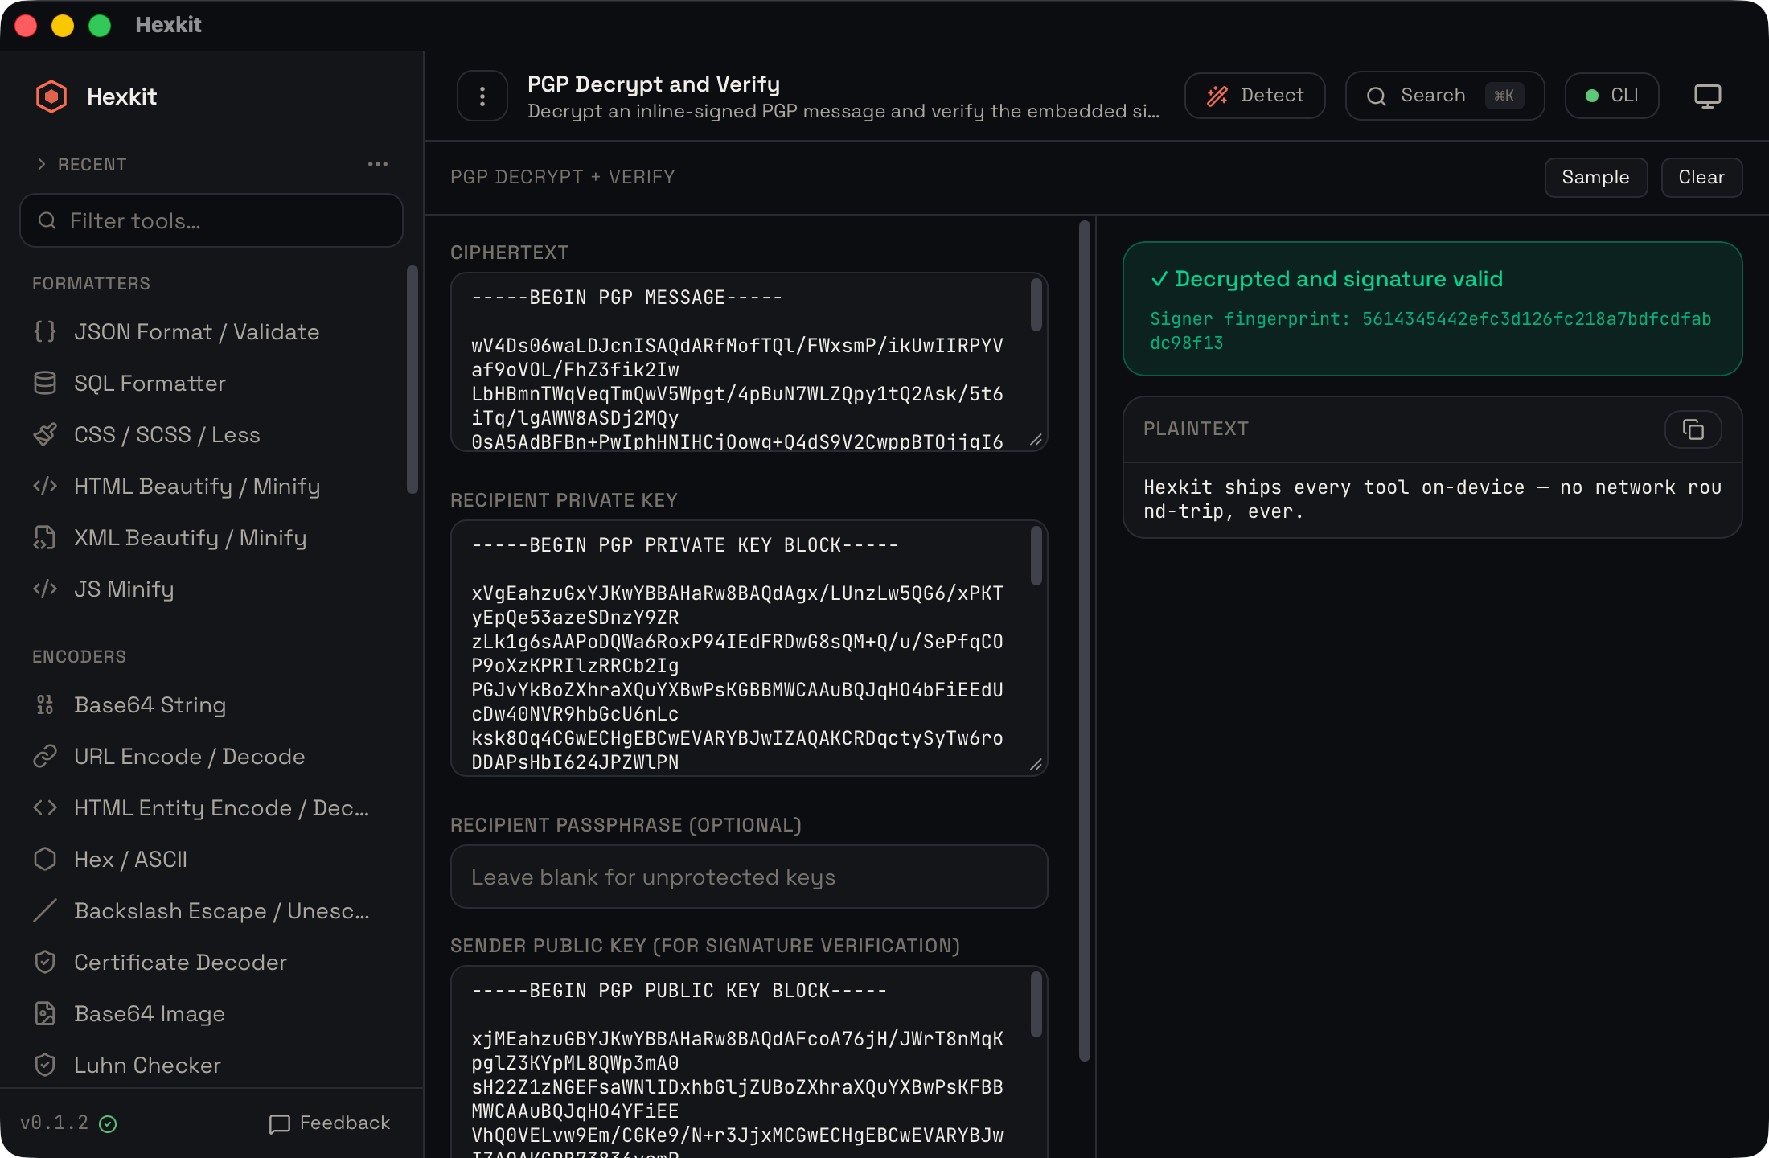Toggle the CLI status button
The width and height of the screenshot is (1769, 1158).
coord(1611,96)
